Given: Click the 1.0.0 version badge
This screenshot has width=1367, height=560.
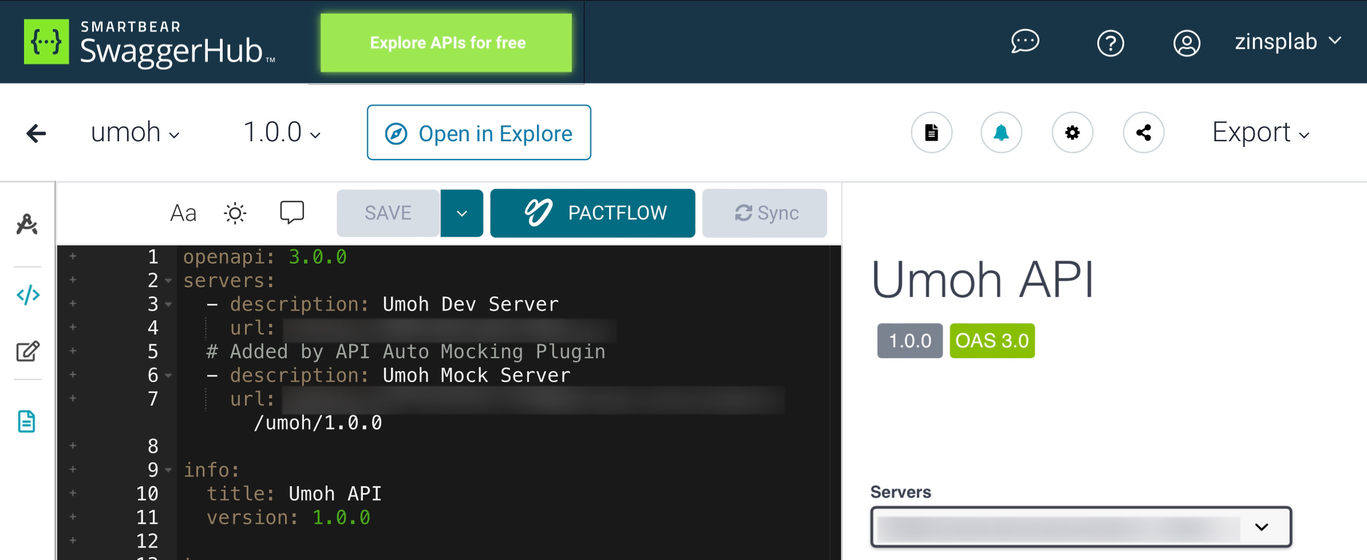Looking at the screenshot, I should [x=910, y=341].
